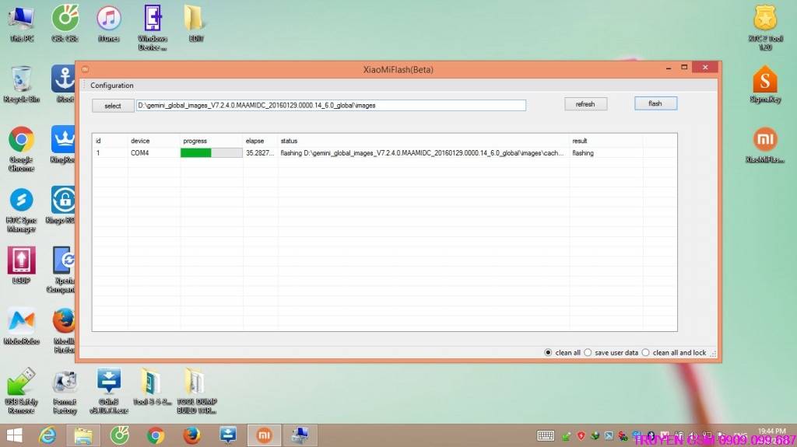Viewport: 797px width, 447px height.
Task: Open the EDIT folder on desktop
Action: point(195,23)
